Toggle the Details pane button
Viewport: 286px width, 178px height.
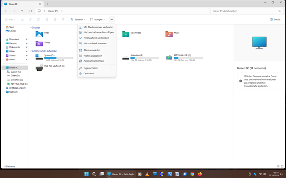pyautogui.click(x=275, y=19)
